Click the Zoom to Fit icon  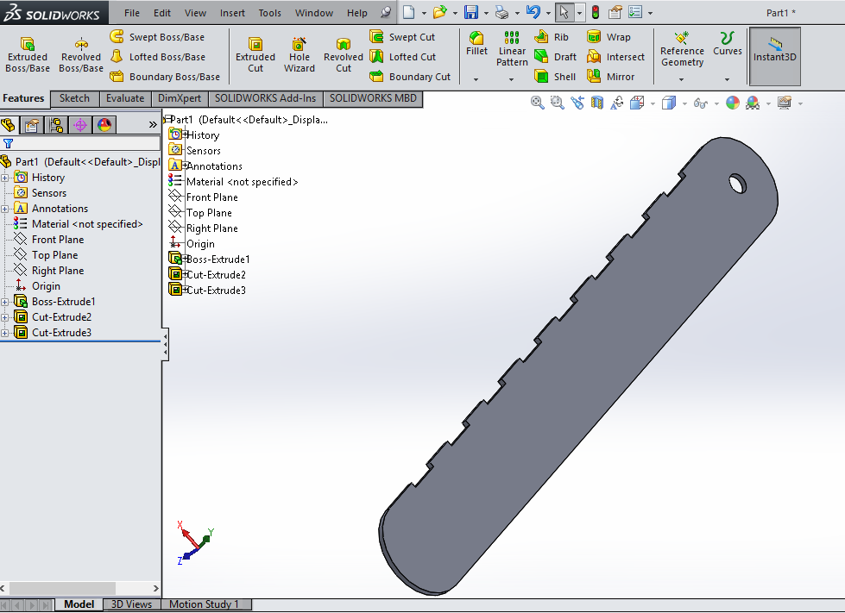point(537,103)
